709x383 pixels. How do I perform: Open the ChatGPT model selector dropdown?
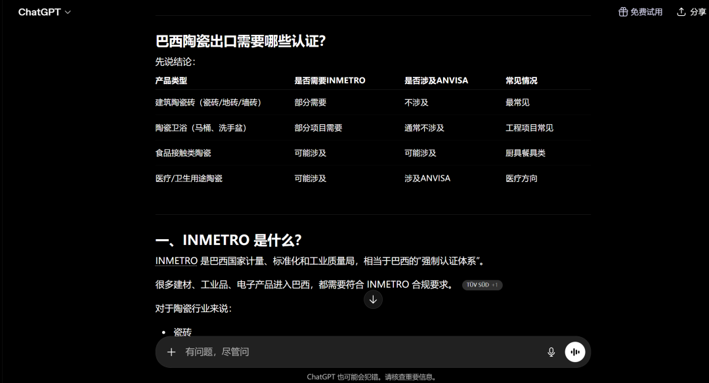tap(45, 12)
